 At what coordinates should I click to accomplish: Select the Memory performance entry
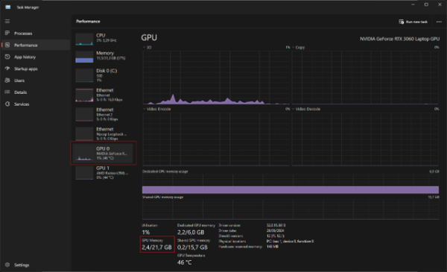tap(104, 56)
